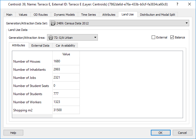Close the Centroid dialog window

(189, 4)
